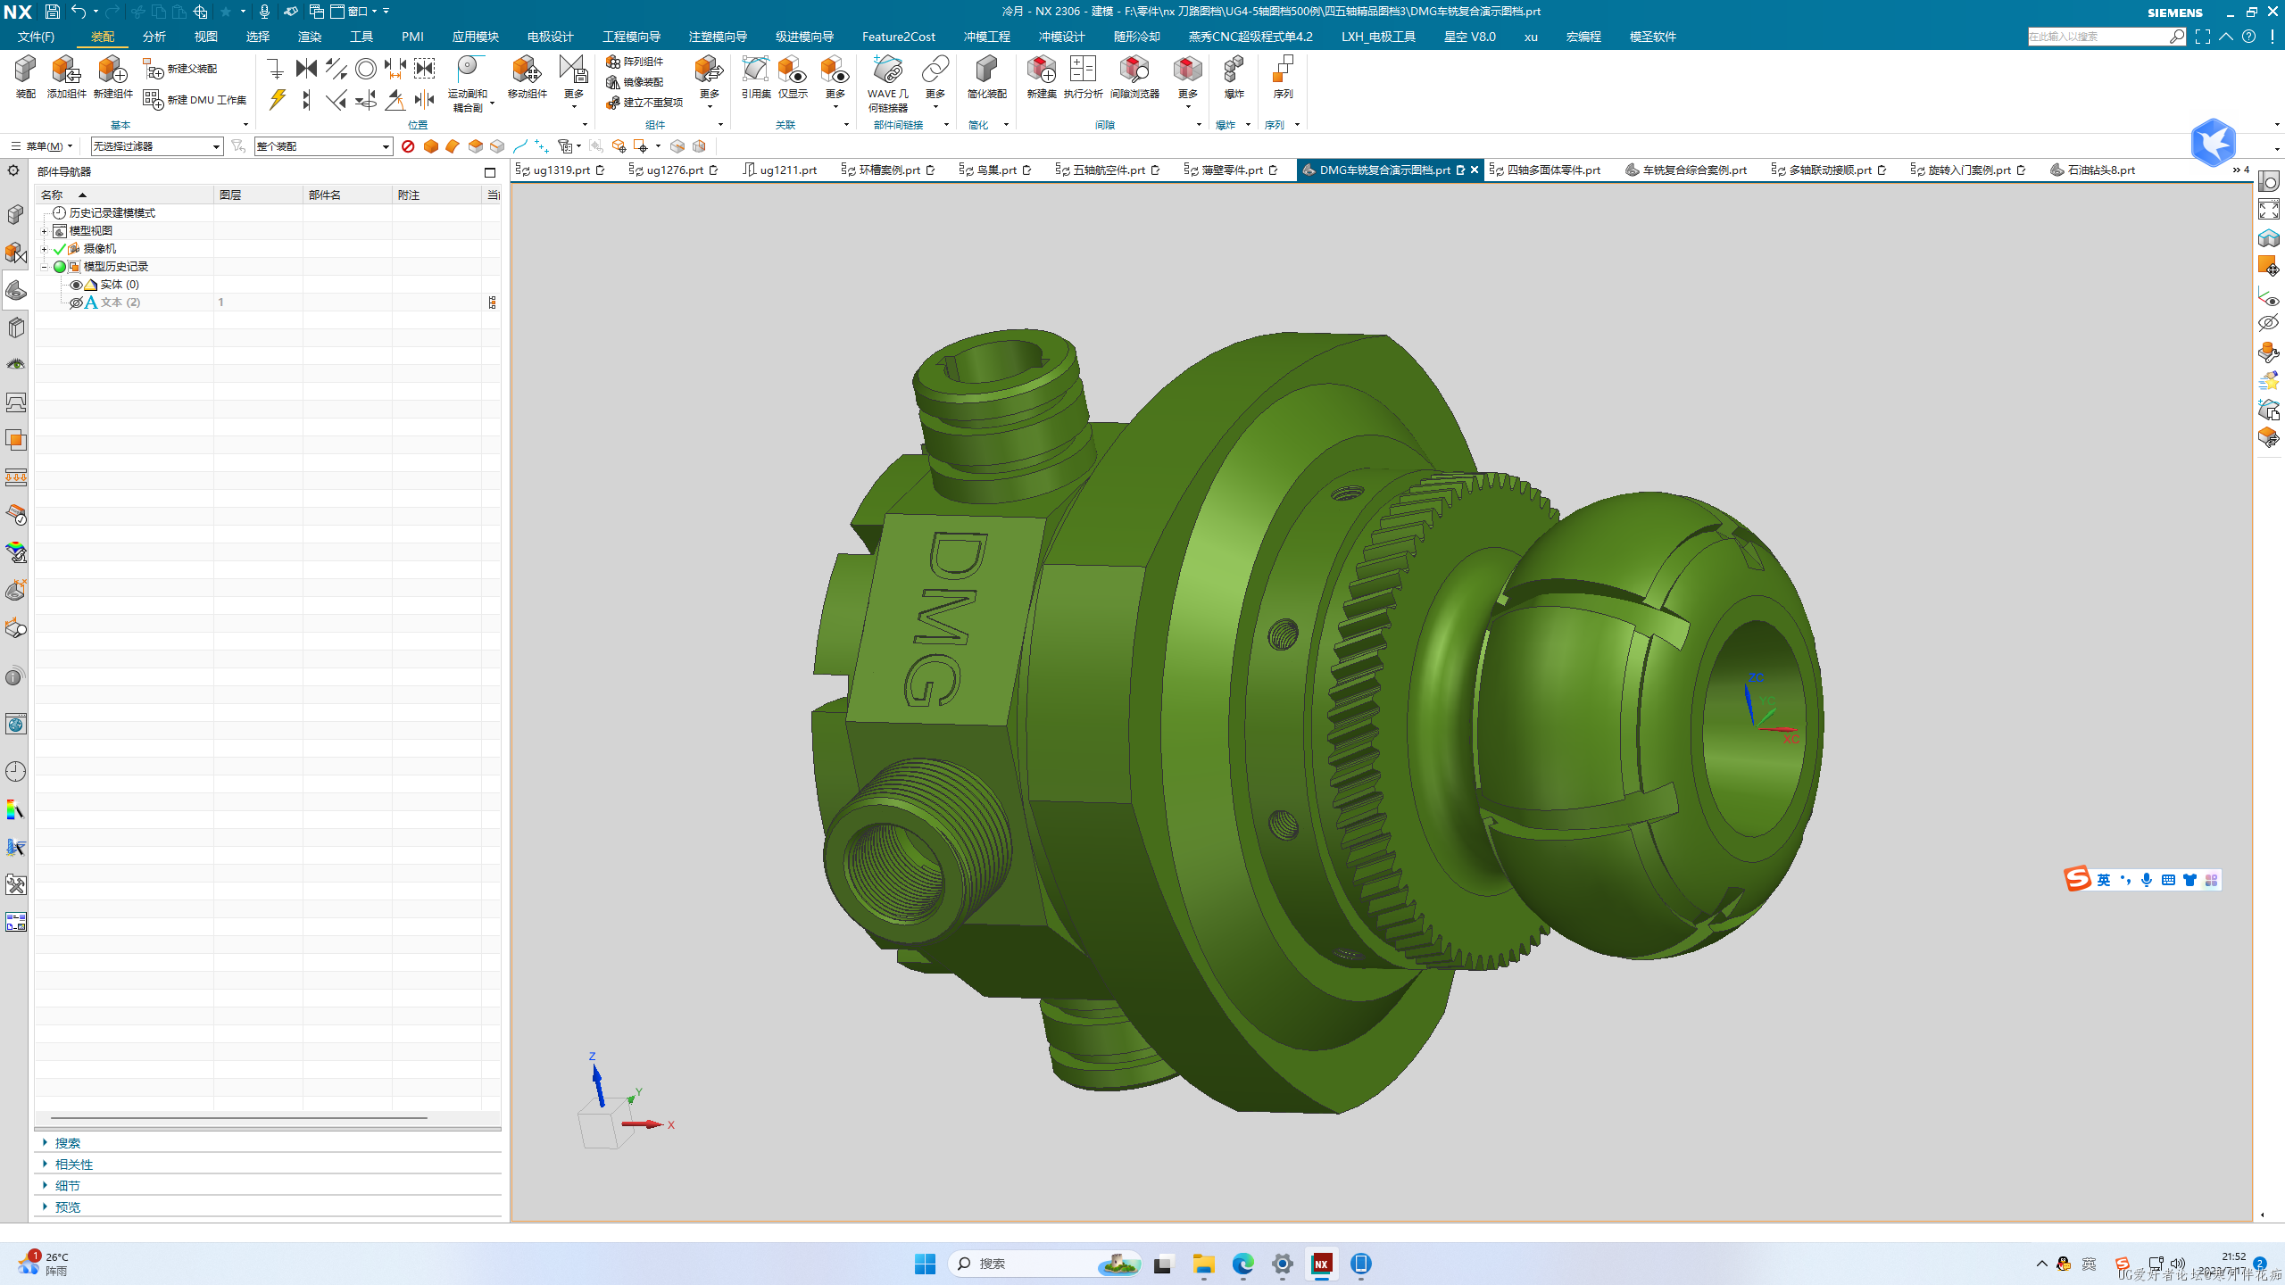Image resolution: width=2285 pixels, height=1285 pixels.
Task: Click the 引用集 (Reference Set) icon
Action: coord(755,77)
